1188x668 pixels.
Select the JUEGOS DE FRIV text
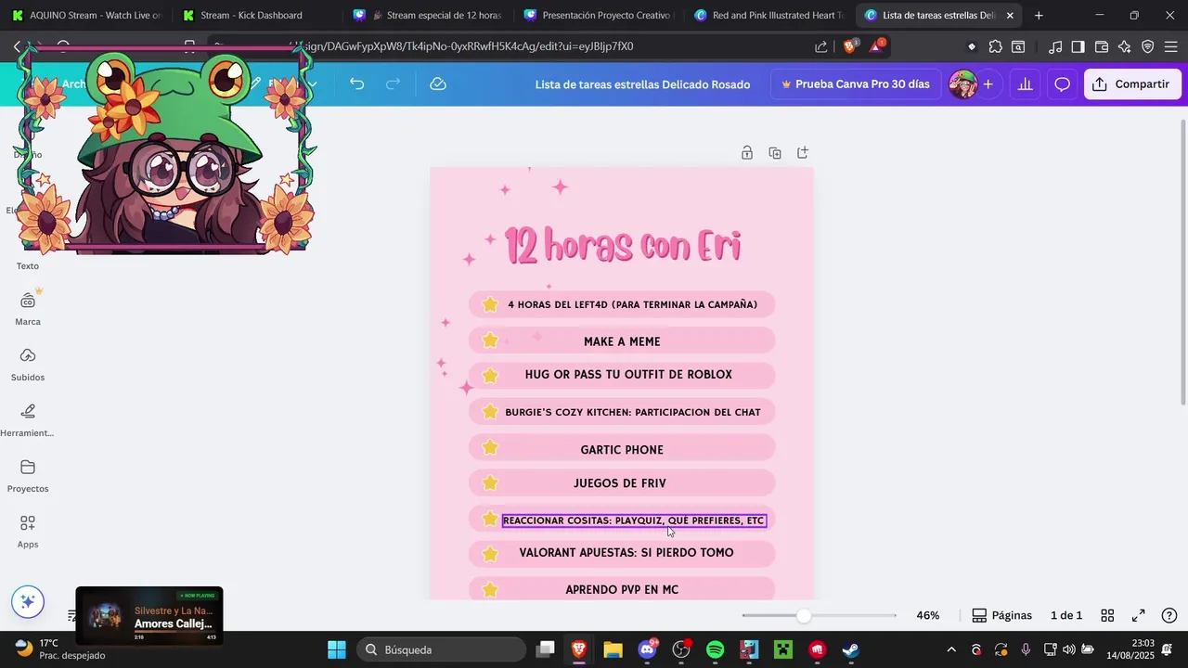[620, 482]
